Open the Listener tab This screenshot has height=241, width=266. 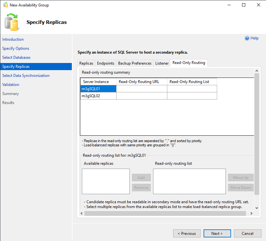[162, 63]
